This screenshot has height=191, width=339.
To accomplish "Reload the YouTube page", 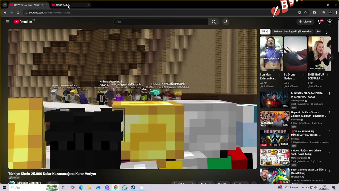I will coord(18,12).
